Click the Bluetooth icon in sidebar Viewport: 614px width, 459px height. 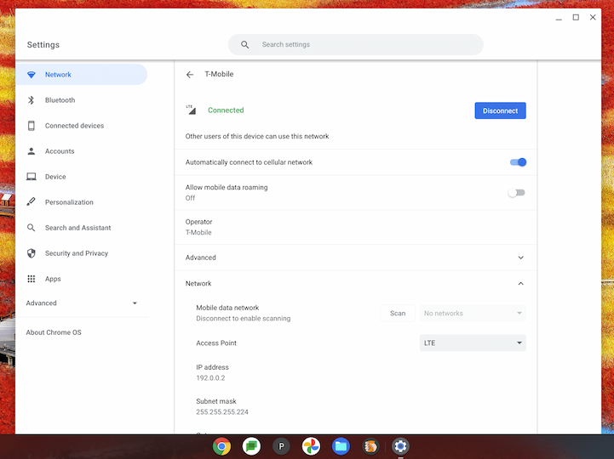(x=32, y=100)
